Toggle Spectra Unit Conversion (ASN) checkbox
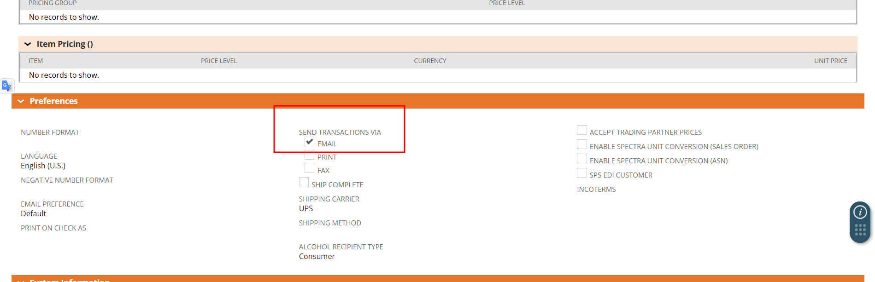Viewport: 875px width, 282px height. (582, 159)
